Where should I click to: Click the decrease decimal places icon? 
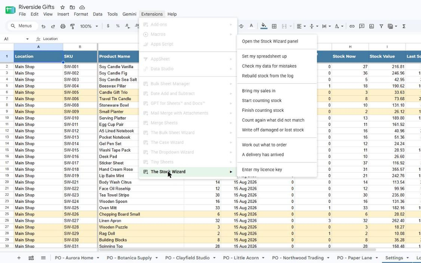127,26
